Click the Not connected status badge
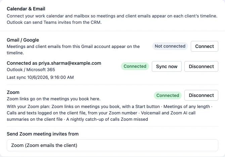225x157 pixels. click(x=170, y=46)
